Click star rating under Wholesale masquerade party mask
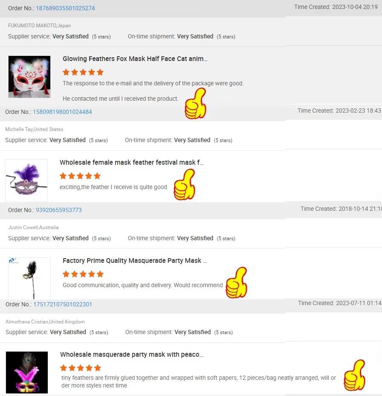382x396 pixels. coord(81,368)
